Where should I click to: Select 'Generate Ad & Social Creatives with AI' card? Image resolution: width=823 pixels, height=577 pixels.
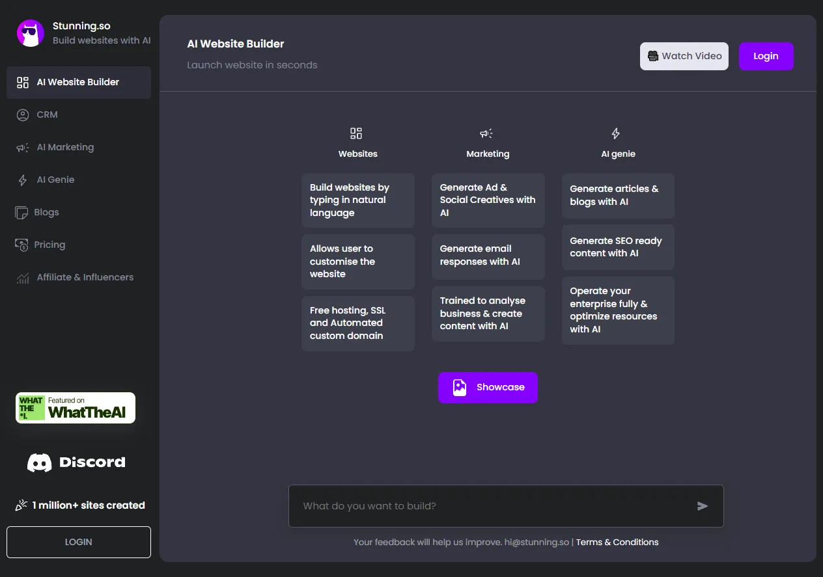tap(488, 200)
